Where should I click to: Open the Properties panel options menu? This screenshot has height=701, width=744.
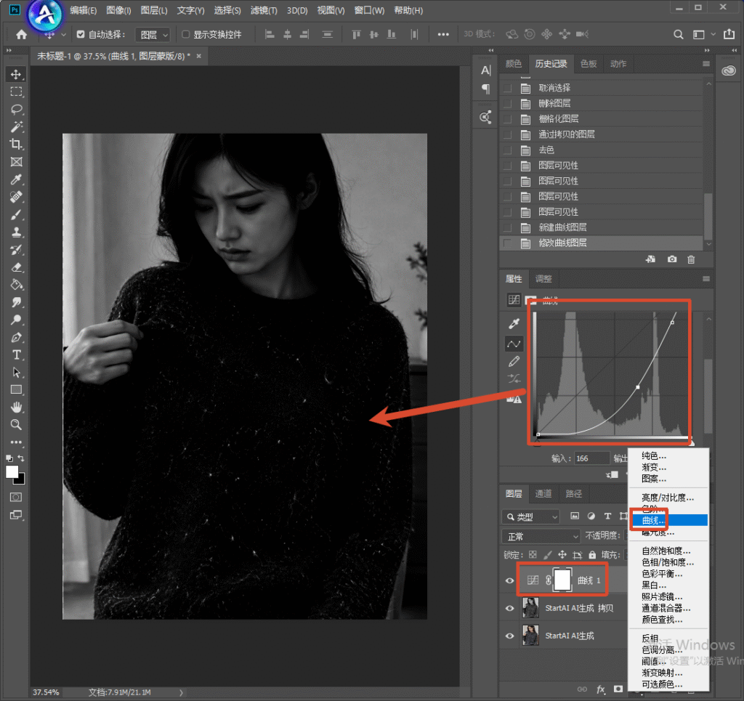click(706, 278)
